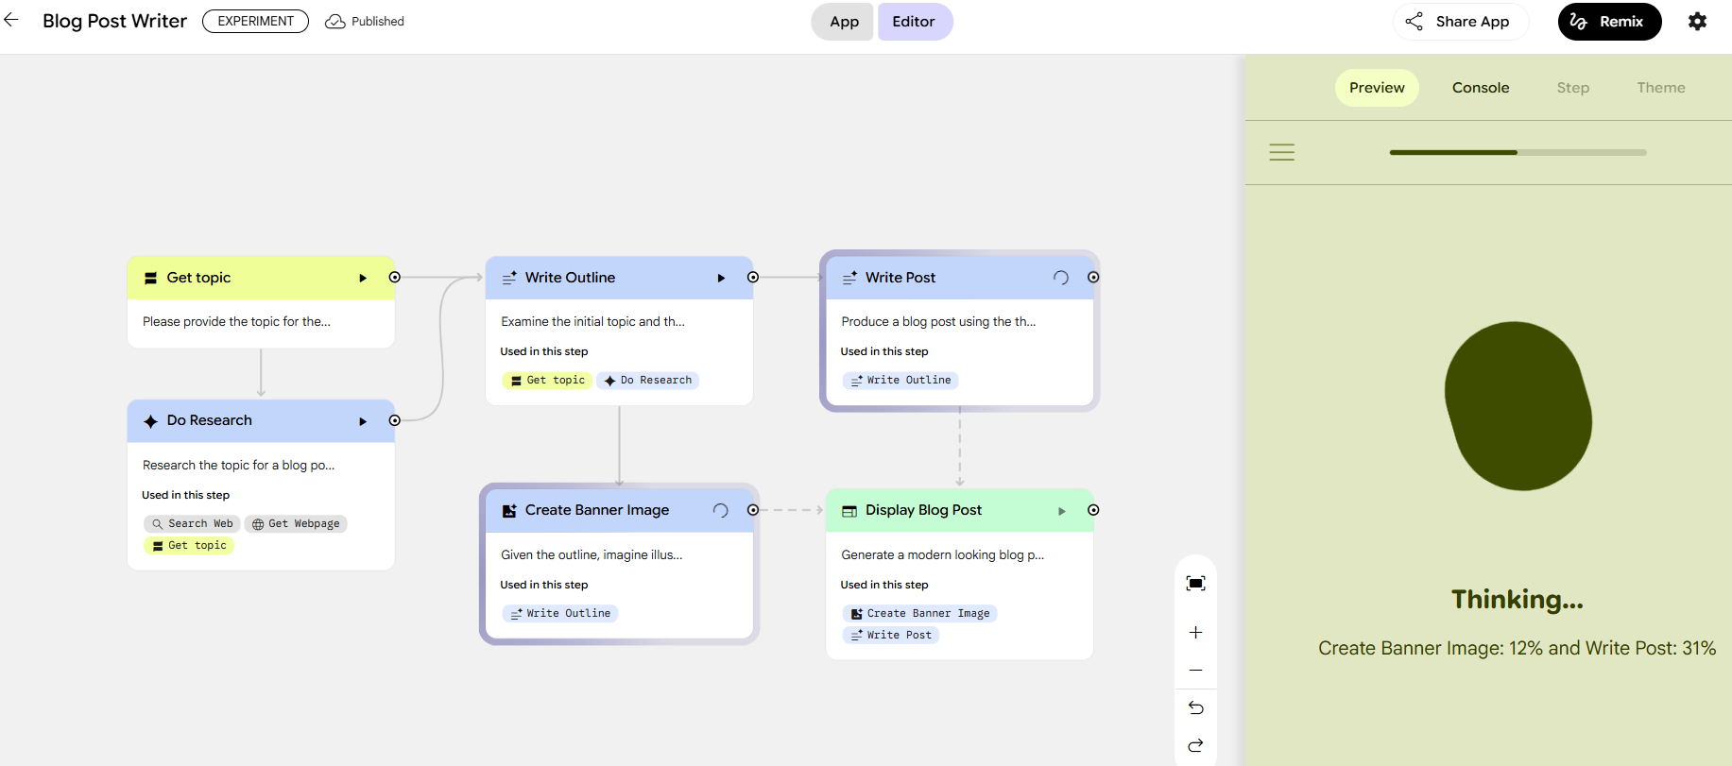Switch to the App view
Image resolution: width=1732 pixels, height=766 pixels.
(x=844, y=21)
